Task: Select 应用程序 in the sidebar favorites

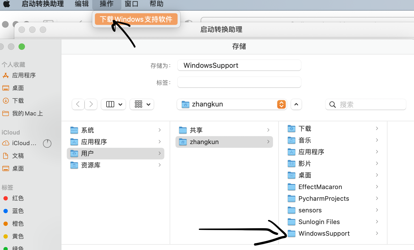Action: (19, 75)
